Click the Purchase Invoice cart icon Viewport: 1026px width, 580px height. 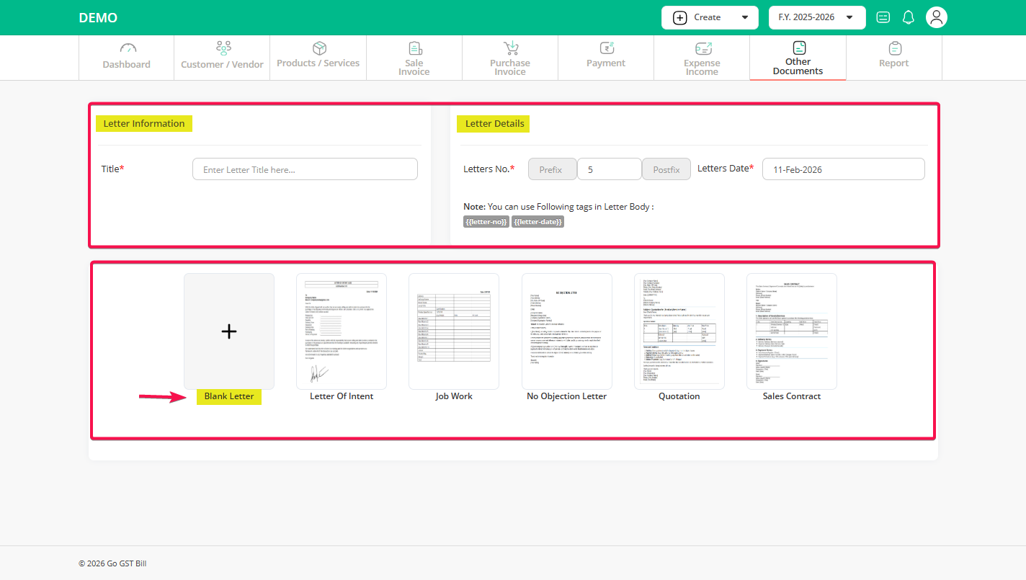click(x=511, y=48)
